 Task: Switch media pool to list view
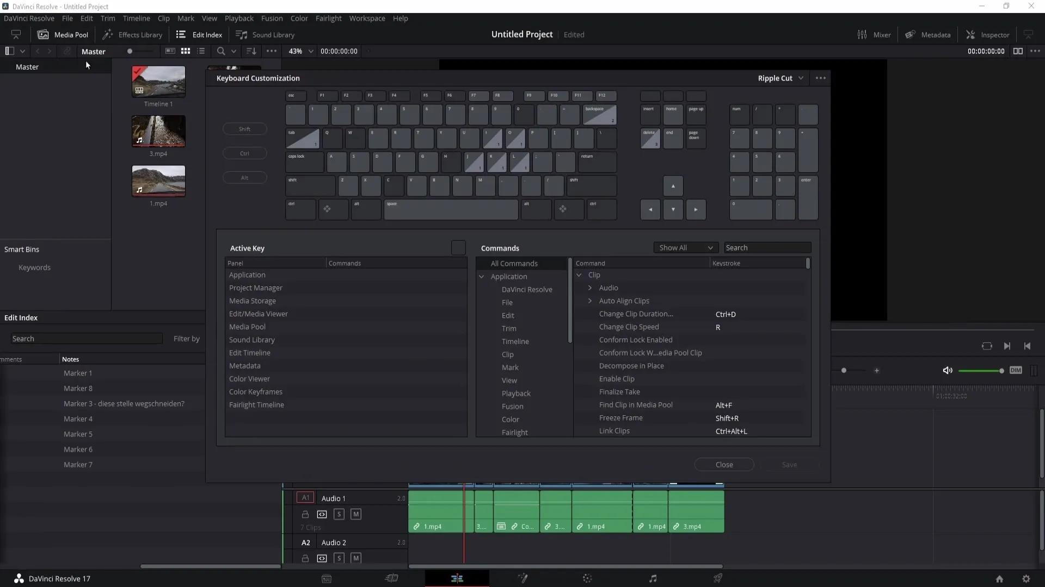201,51
